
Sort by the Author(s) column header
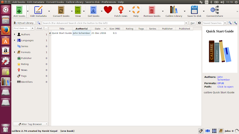[x=81, y=29]
